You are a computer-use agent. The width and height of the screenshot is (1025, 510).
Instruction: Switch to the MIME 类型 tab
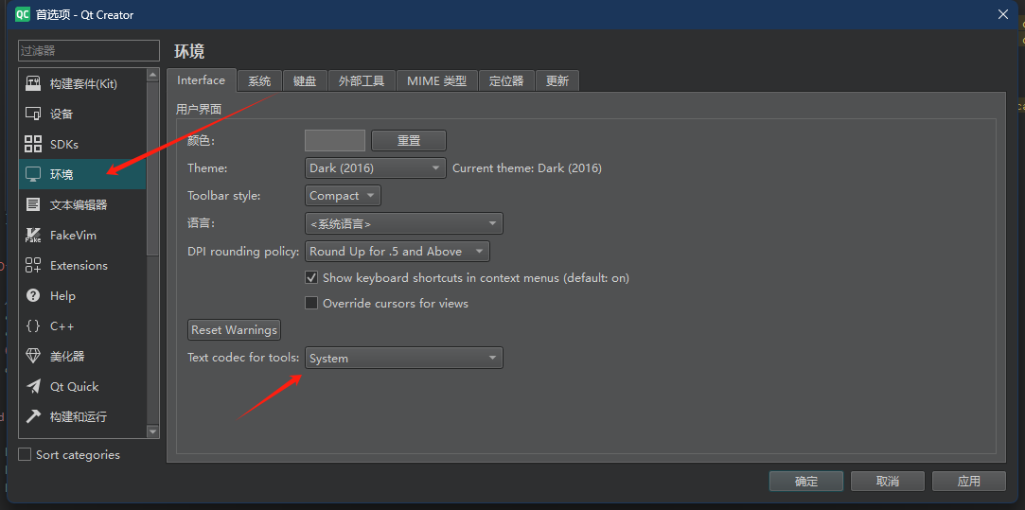pyautogui.click(x=436, y=81)
